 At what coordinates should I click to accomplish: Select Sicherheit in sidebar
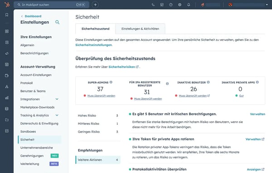click(40, 139)
